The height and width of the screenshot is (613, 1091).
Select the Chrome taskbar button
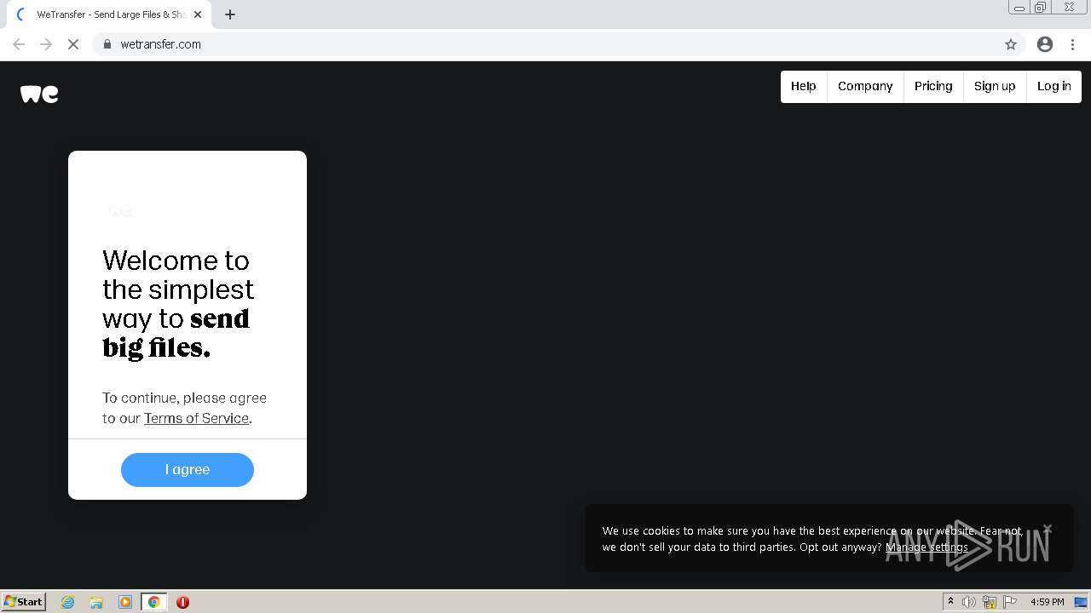[x=154, y=602]
